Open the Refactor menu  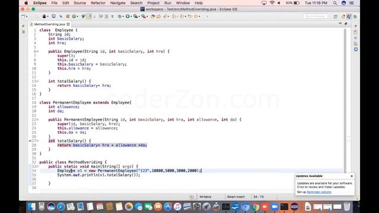pyautogui.click(x=98, y=3)
